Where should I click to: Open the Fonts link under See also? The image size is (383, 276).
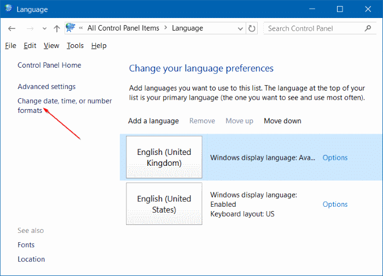pyautogui.click(x=26, y=245)
